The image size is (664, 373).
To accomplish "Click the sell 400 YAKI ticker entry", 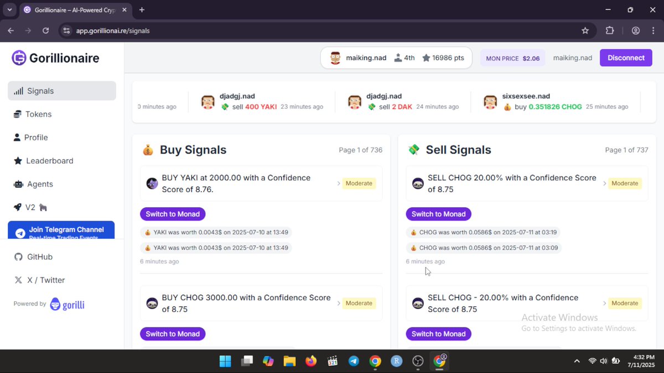I will 262,102.
